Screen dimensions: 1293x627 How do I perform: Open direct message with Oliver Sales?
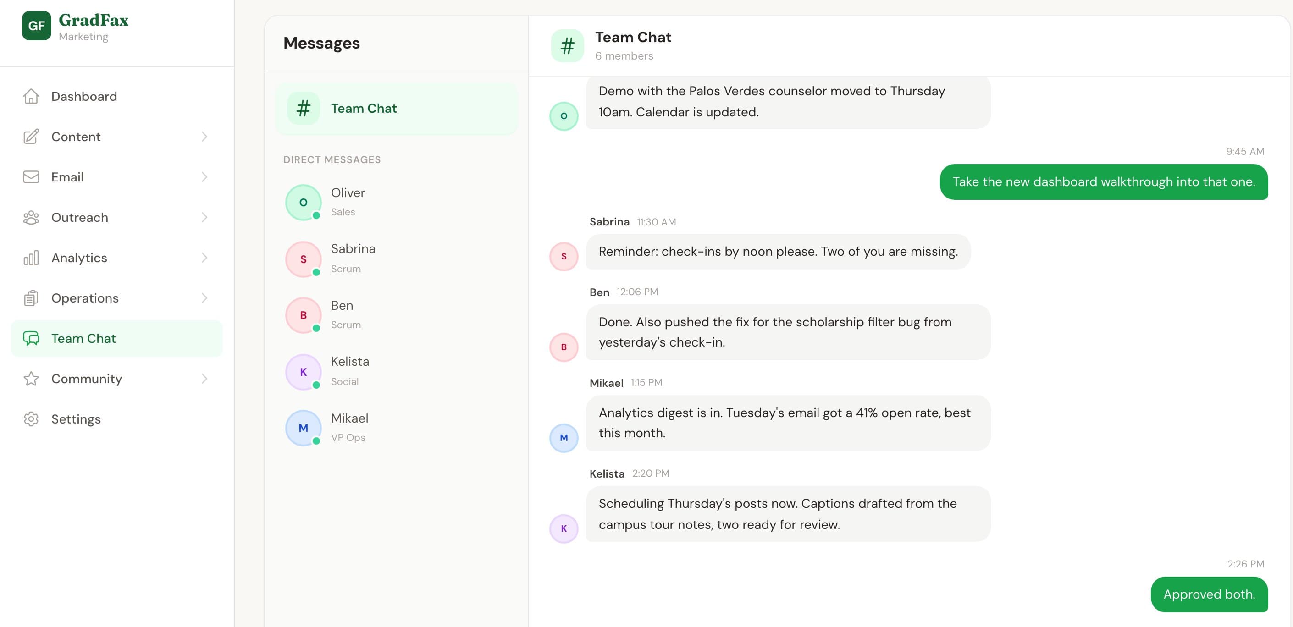coord(397,203)
